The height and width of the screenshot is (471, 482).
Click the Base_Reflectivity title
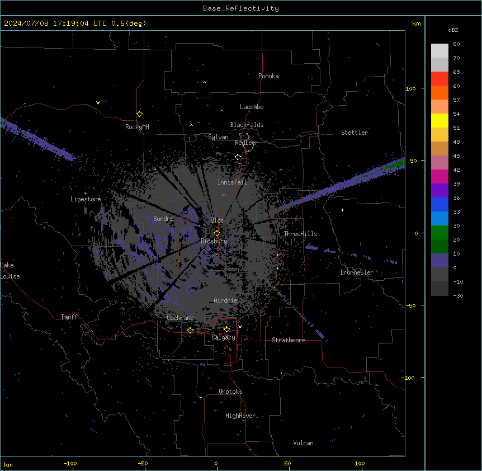pos(241,8)
